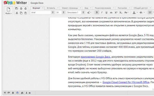The height and width of the screenshot is (96, 154).
Task: Switch to the Вставить tab
Action: click(x=51, y=8)
